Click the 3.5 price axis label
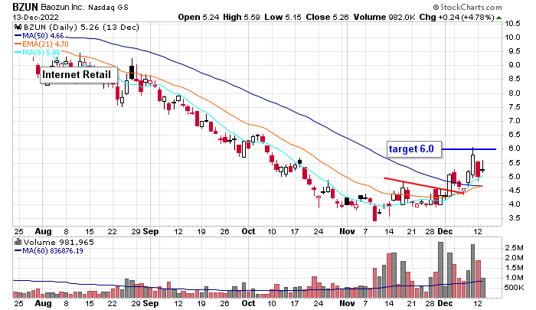This screenshot has width=536, height=310. tap(515, 218)
